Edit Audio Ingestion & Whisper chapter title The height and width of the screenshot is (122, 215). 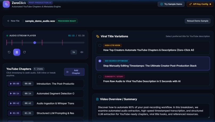click(55, 103)
